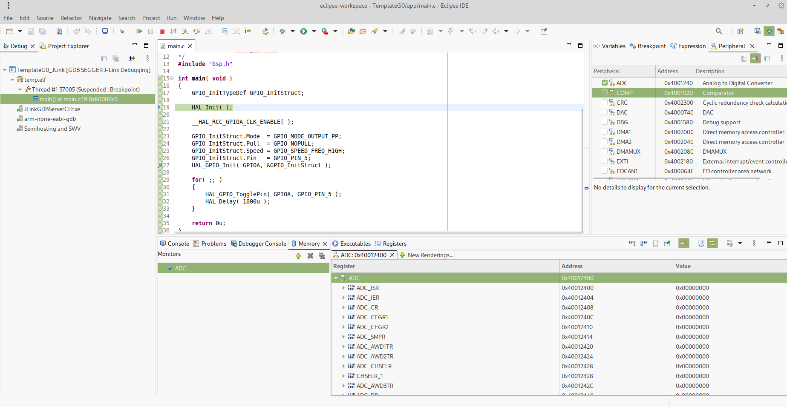Collapse the Thread #1 tree node

point(20,89)
